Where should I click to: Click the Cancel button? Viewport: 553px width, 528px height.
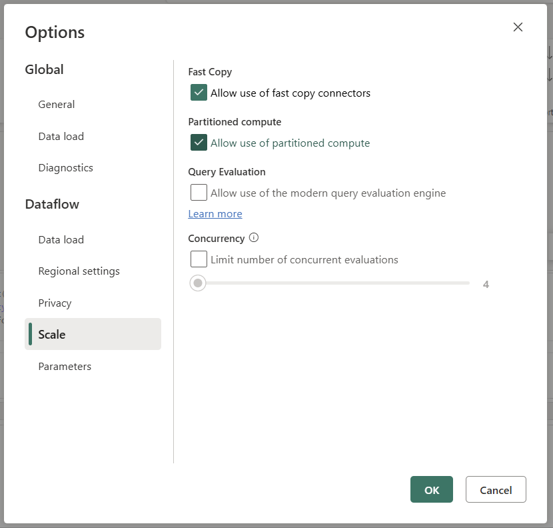click(x=496, y=489)
